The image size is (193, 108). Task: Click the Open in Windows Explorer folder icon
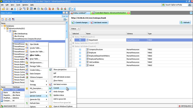tap(51, 106)
